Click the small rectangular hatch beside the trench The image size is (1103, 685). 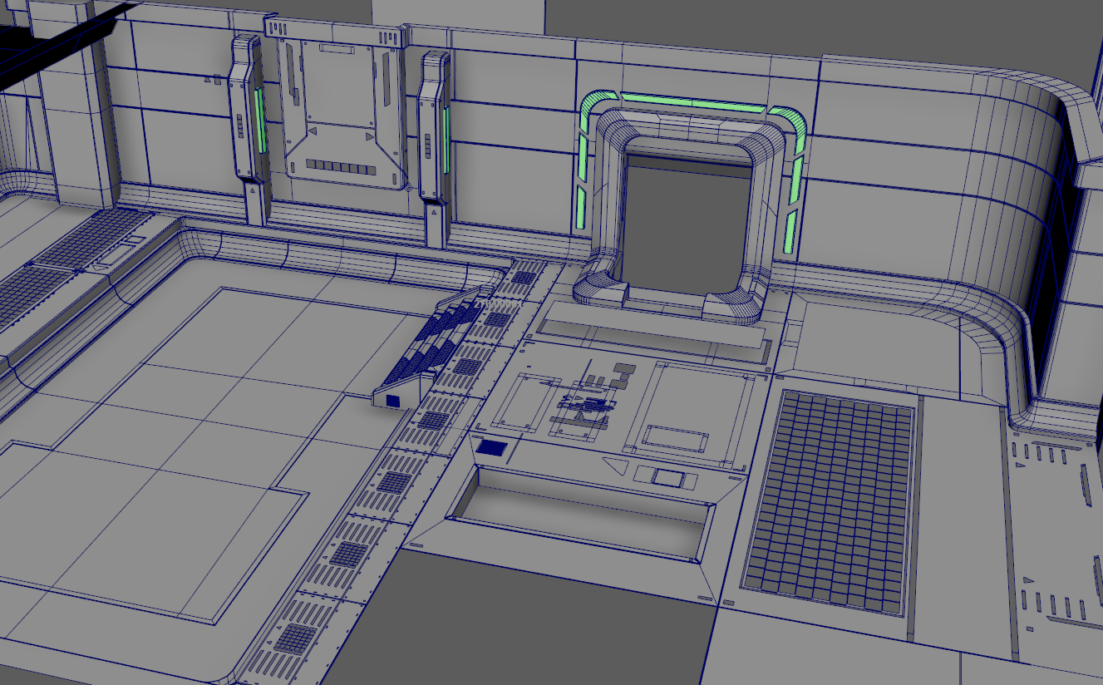[x=493, y=449]
